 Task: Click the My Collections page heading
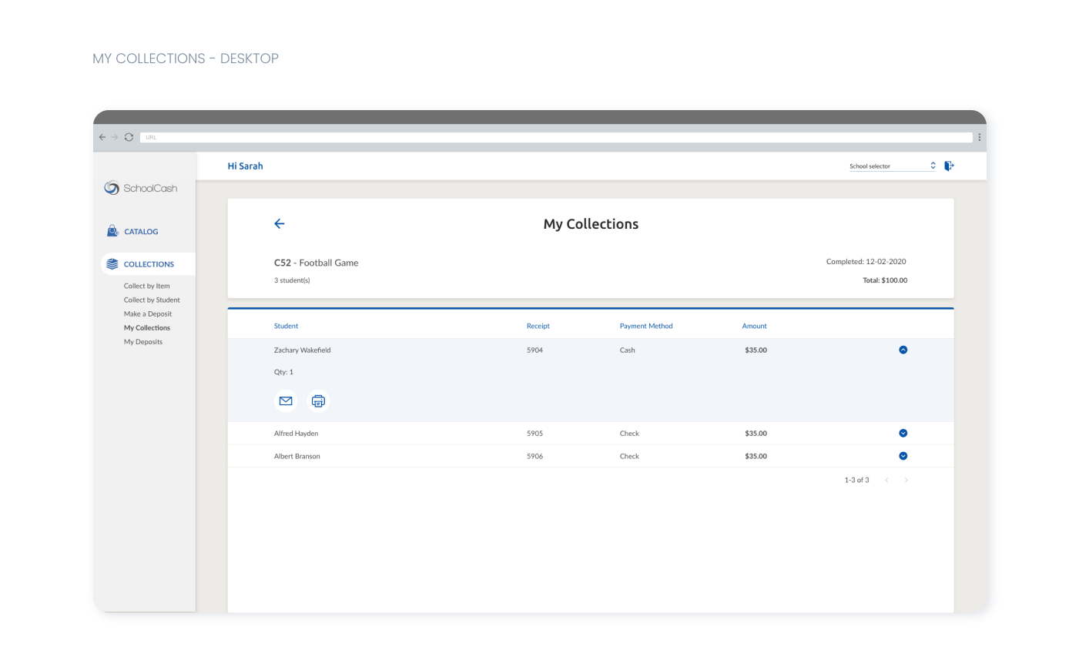click(591, 224)
